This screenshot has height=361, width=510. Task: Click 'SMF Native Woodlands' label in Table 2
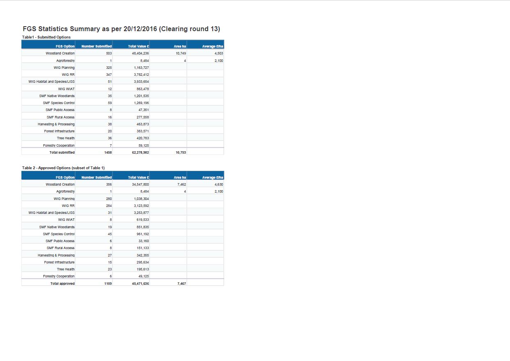(57, 227)
